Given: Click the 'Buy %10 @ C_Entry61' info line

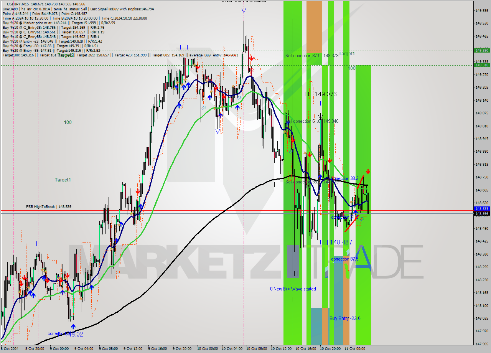Looking at the screenshot, I should (53, 32).
